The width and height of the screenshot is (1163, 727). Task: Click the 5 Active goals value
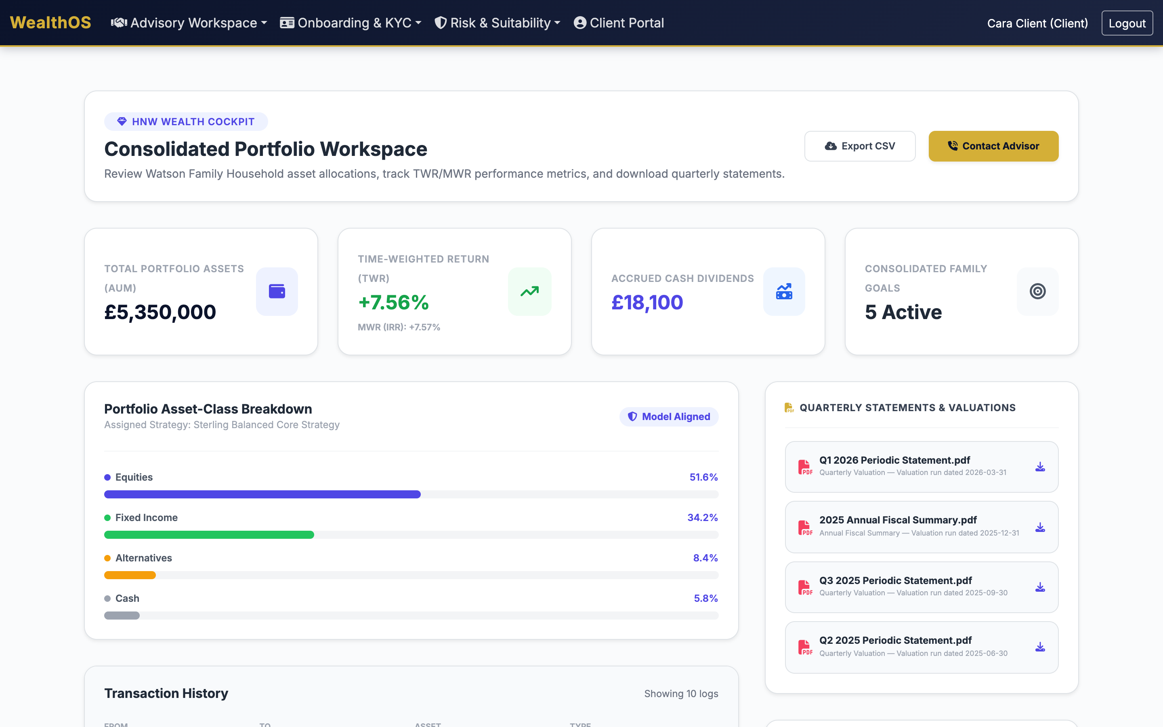click(903, 312)
